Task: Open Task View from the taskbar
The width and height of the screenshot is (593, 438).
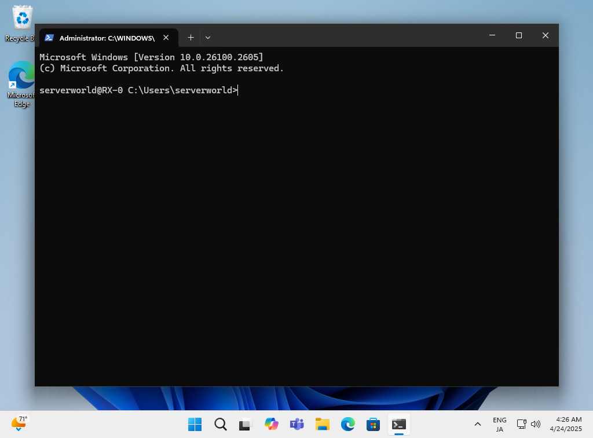Action: (246, 424)
